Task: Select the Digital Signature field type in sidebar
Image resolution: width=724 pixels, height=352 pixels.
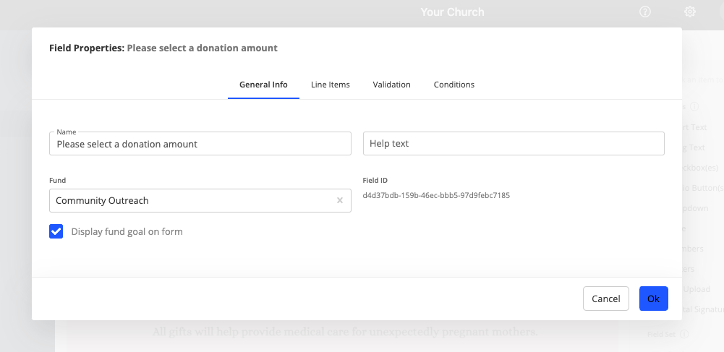Action: coord(702,309)
